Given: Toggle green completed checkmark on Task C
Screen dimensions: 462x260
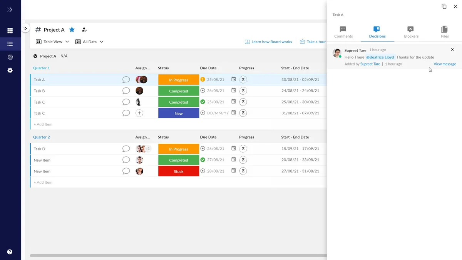Looking at the screenshot, I should tap(203, 102).
